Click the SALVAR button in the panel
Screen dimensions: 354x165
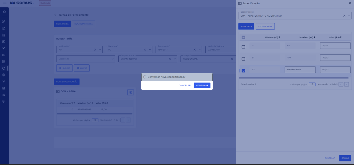(x=345, y=158)
